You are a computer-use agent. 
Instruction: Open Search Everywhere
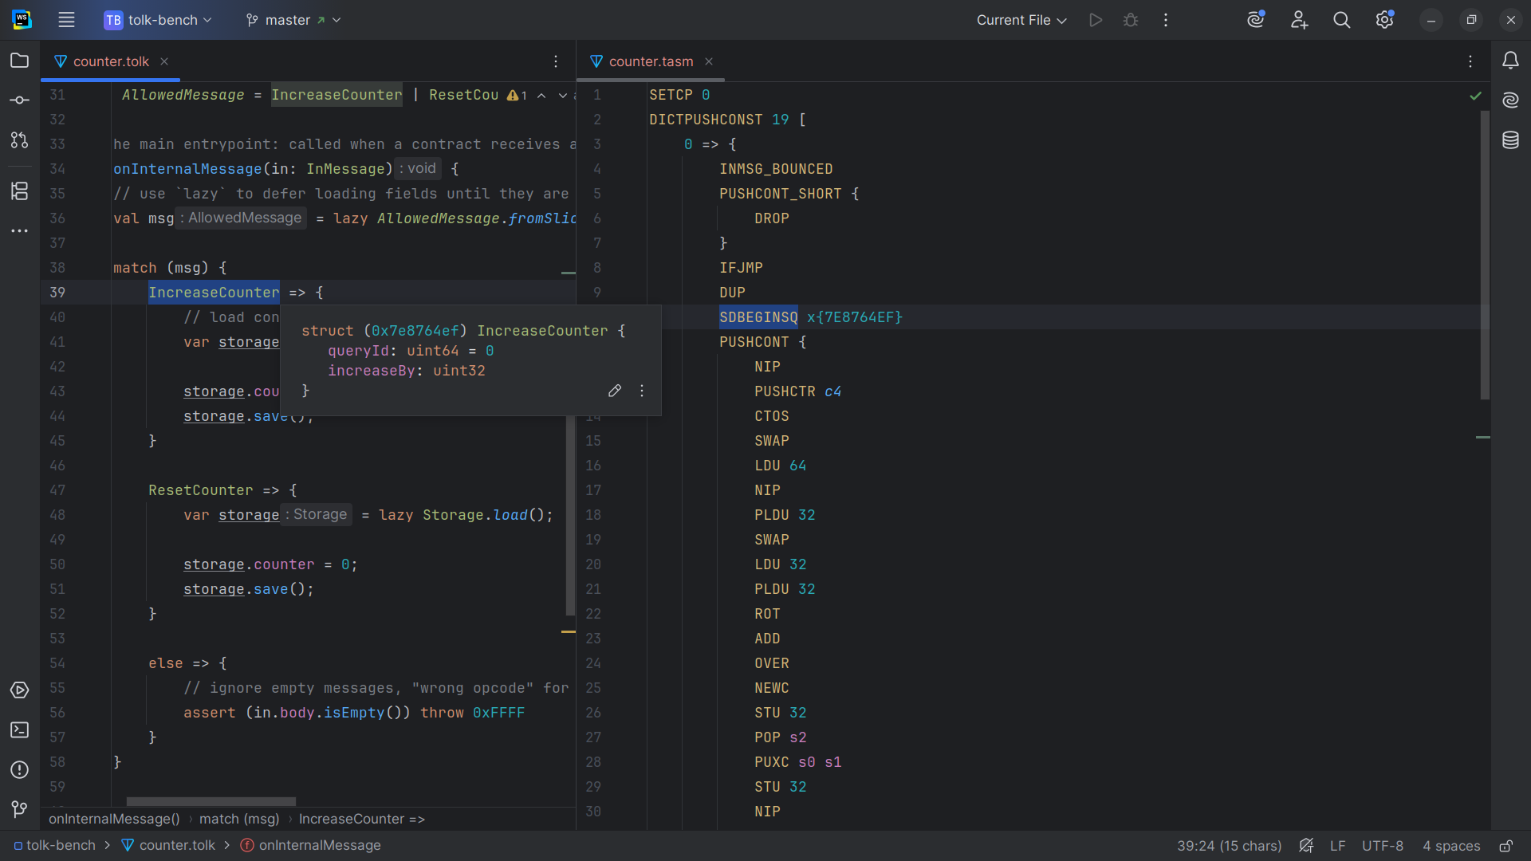[1342, 20]
